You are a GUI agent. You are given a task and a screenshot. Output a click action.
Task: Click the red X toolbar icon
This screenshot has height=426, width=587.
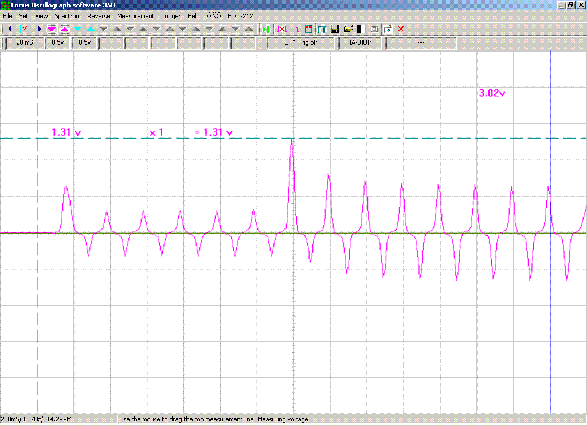tap(401, 29)
